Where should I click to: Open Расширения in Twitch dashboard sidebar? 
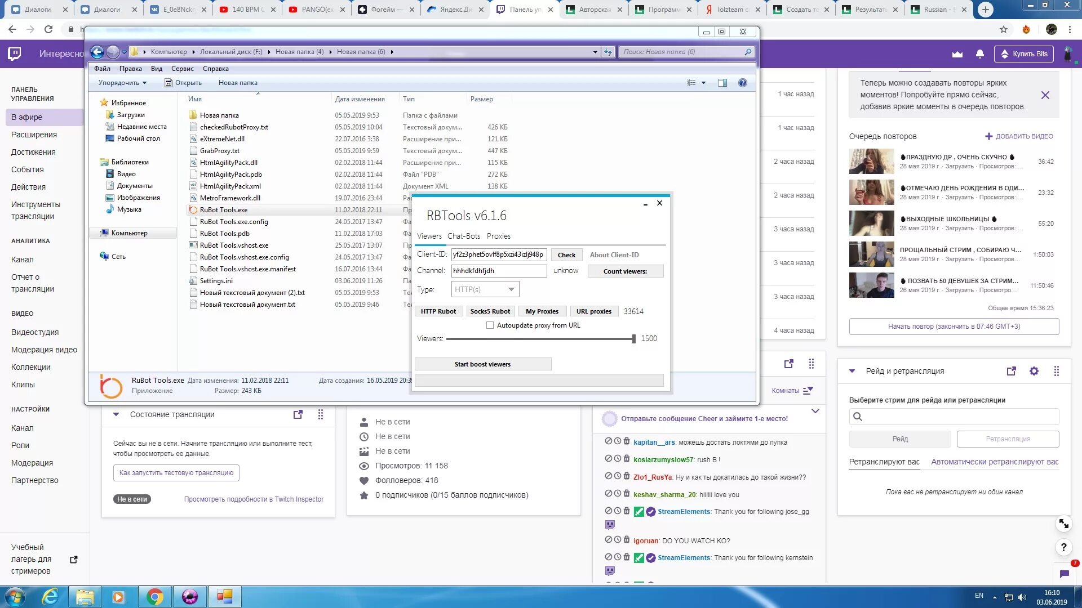[x=34, y=135]
